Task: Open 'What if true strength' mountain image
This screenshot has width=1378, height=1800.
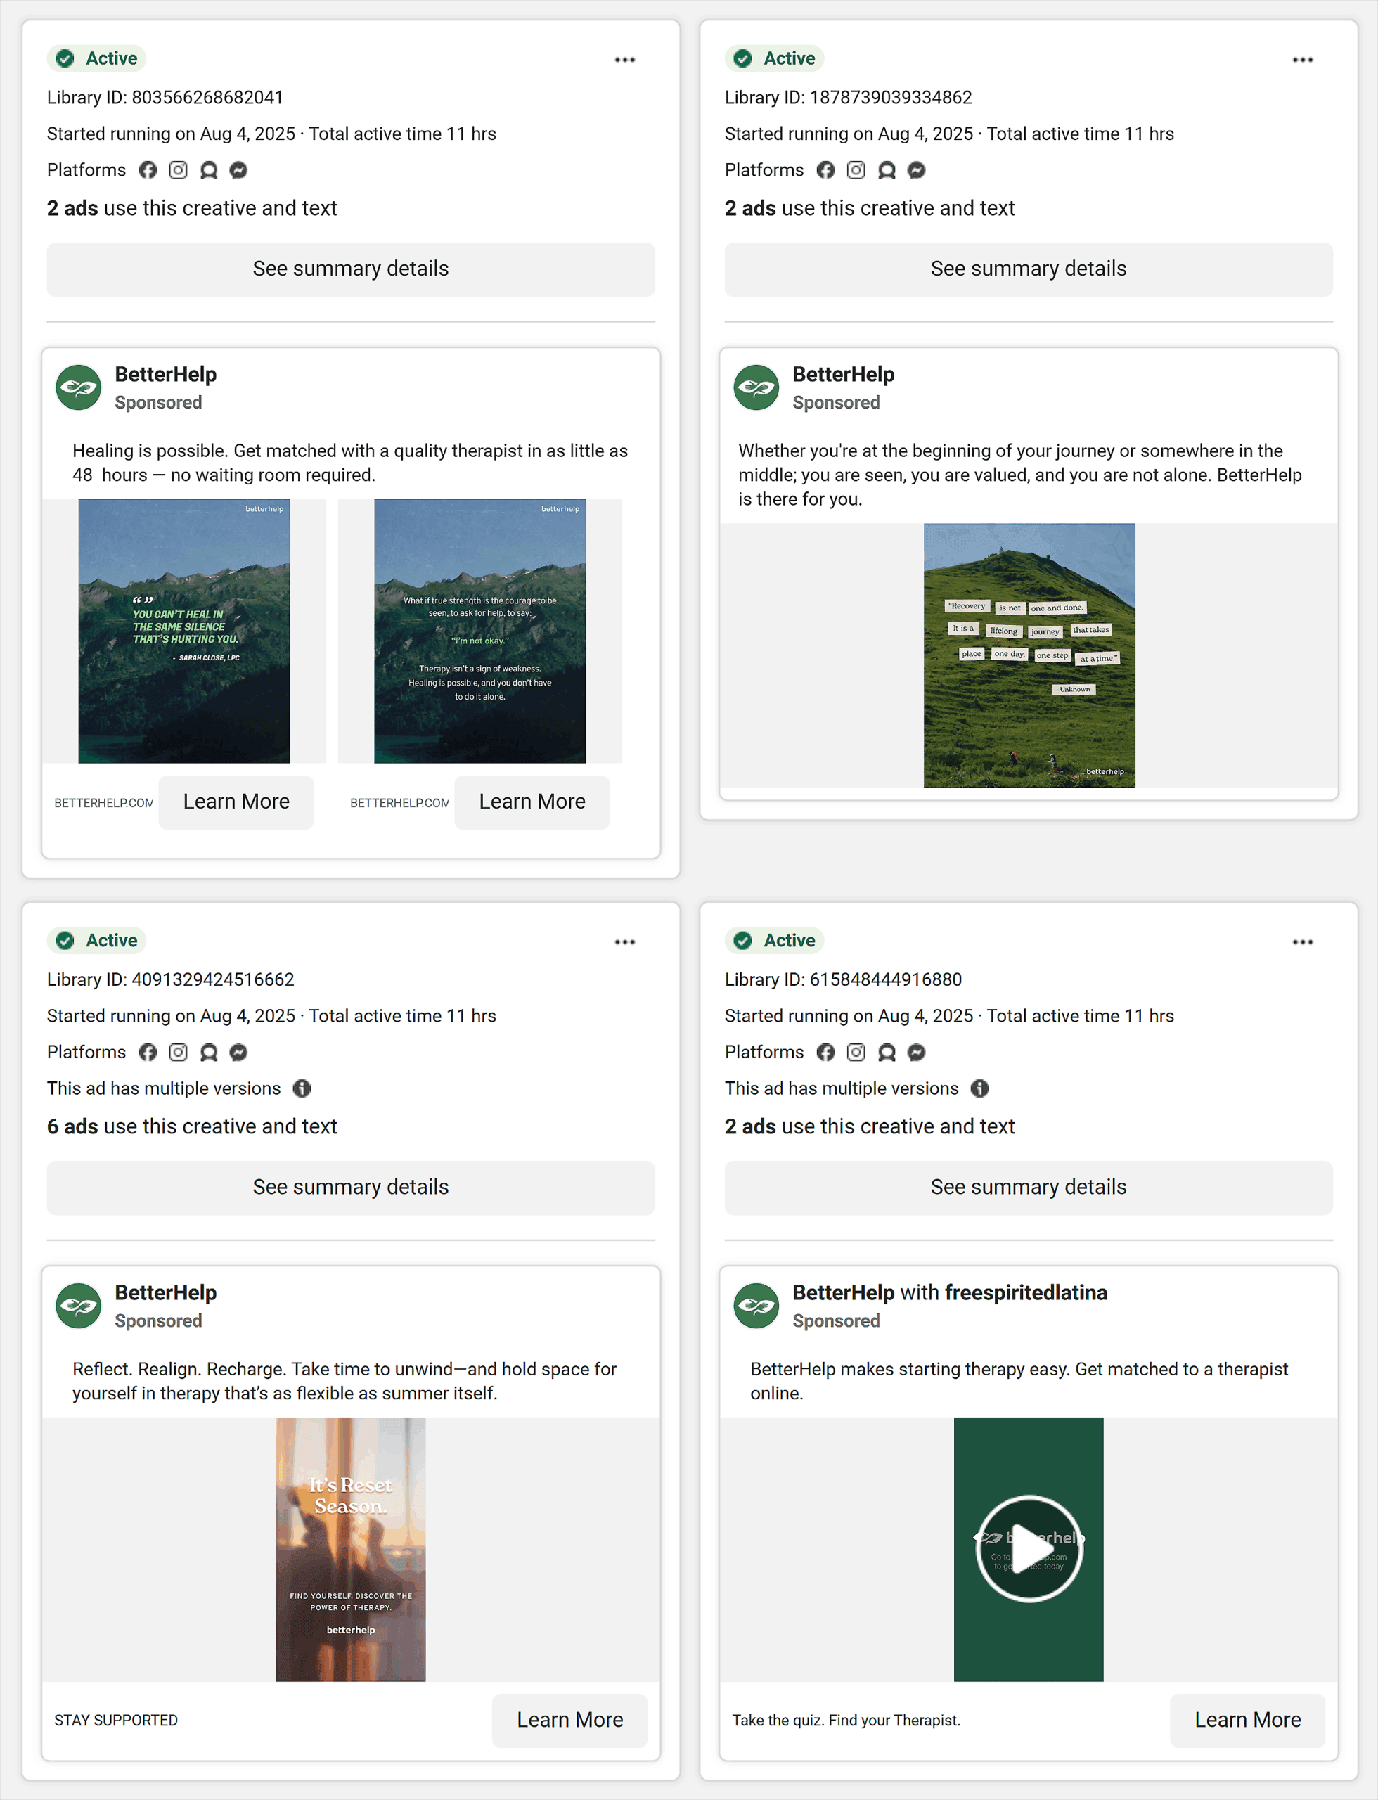Action: pyautogui.click(x=479, y=631)
